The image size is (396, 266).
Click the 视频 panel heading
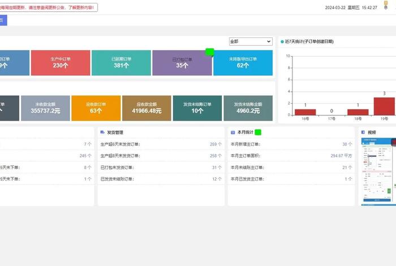(372, 132)
